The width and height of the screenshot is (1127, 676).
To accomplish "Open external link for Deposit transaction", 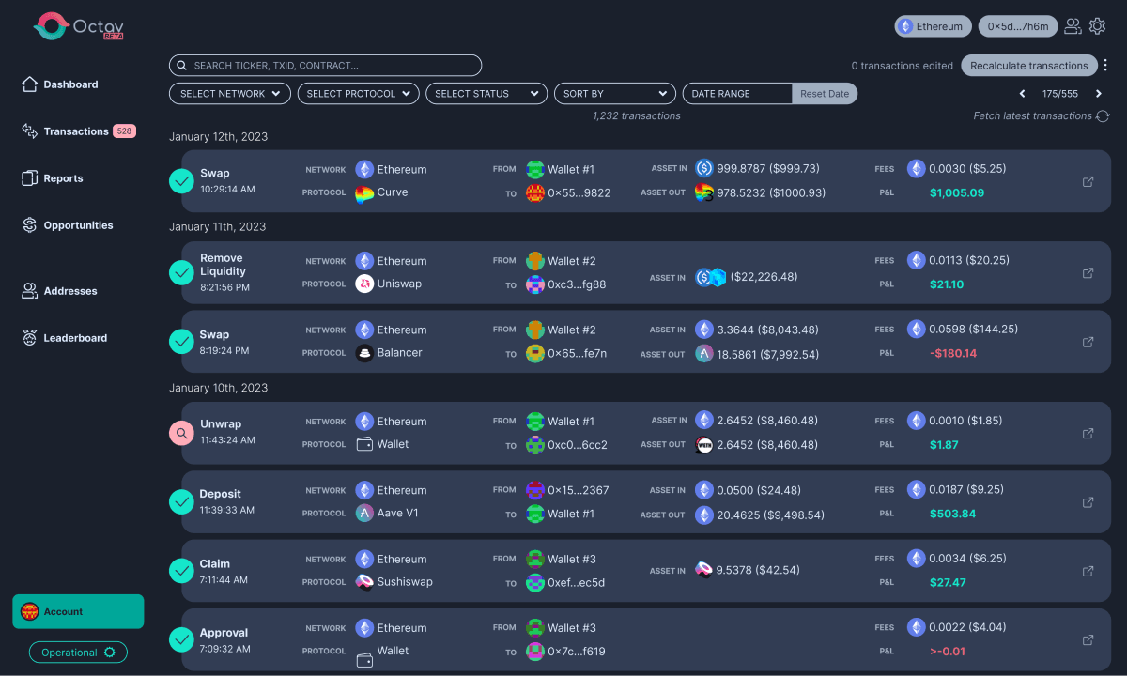I will click(1088, 502).
